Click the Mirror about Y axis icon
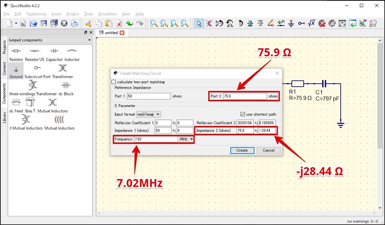385x225 pixels. point(230,24)
